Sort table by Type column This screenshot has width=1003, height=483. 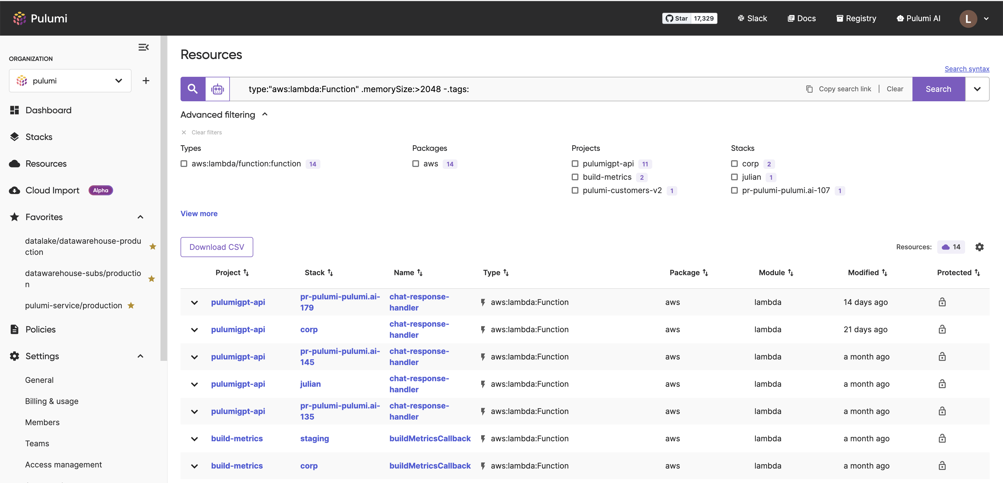(x=496, y=273)
